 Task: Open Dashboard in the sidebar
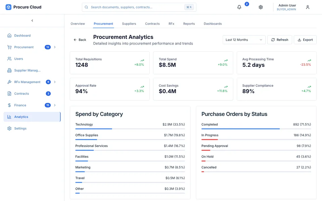(x=32, y=36)
